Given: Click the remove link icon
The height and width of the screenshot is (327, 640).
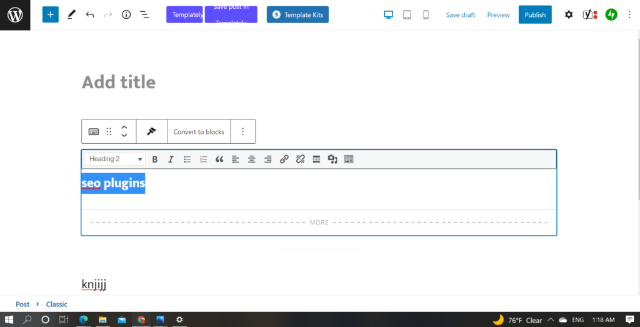Looking at the screenshot, I should 300,159.
